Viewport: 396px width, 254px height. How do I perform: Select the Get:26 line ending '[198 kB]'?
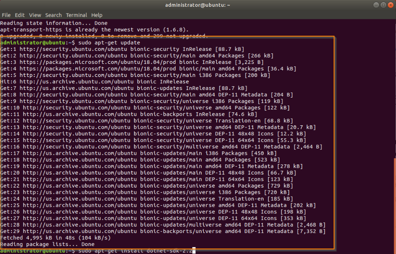[153, 212]
